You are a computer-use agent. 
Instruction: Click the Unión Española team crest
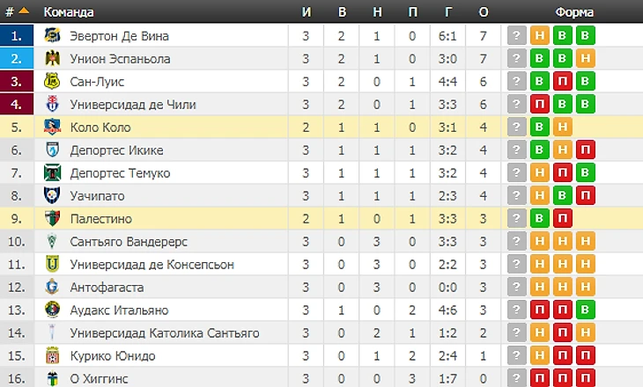(x=52, y=59)
